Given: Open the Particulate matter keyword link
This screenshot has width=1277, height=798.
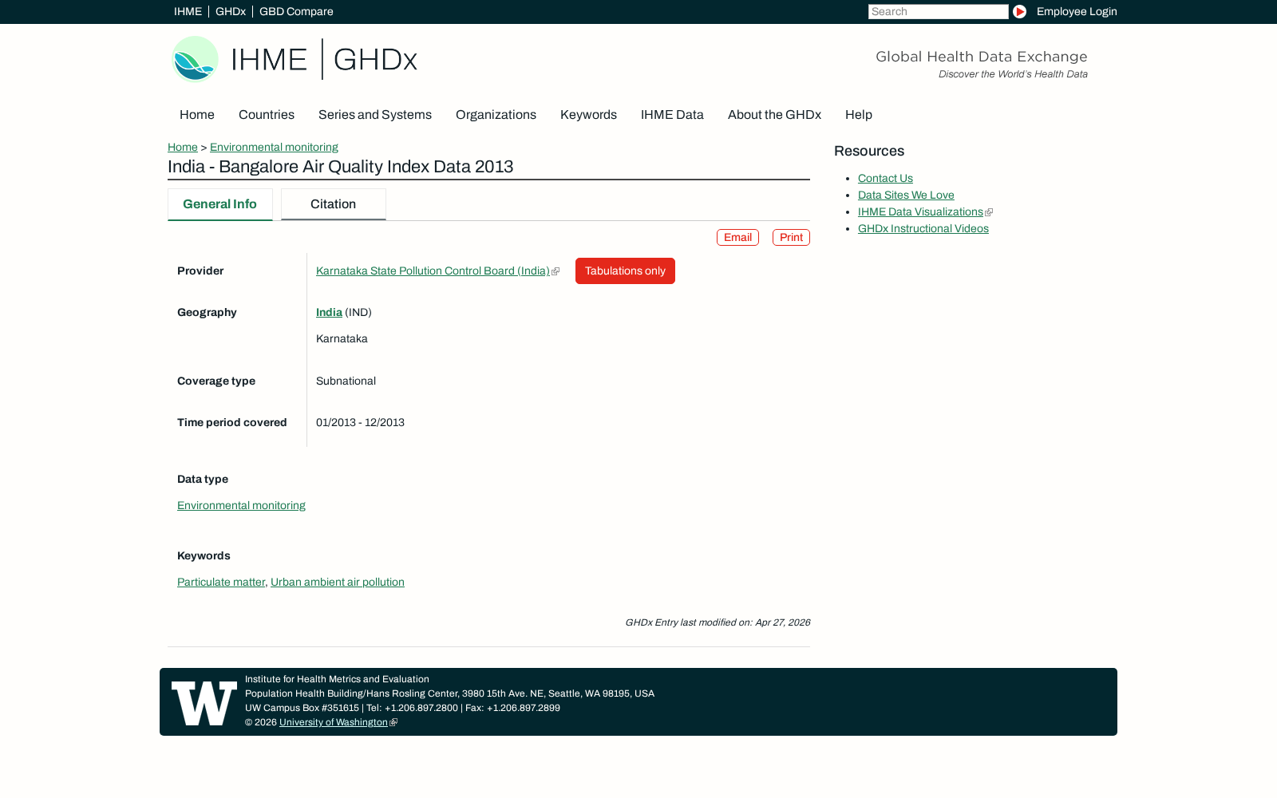Looking at the screenshot, I should tap(221, 582).
